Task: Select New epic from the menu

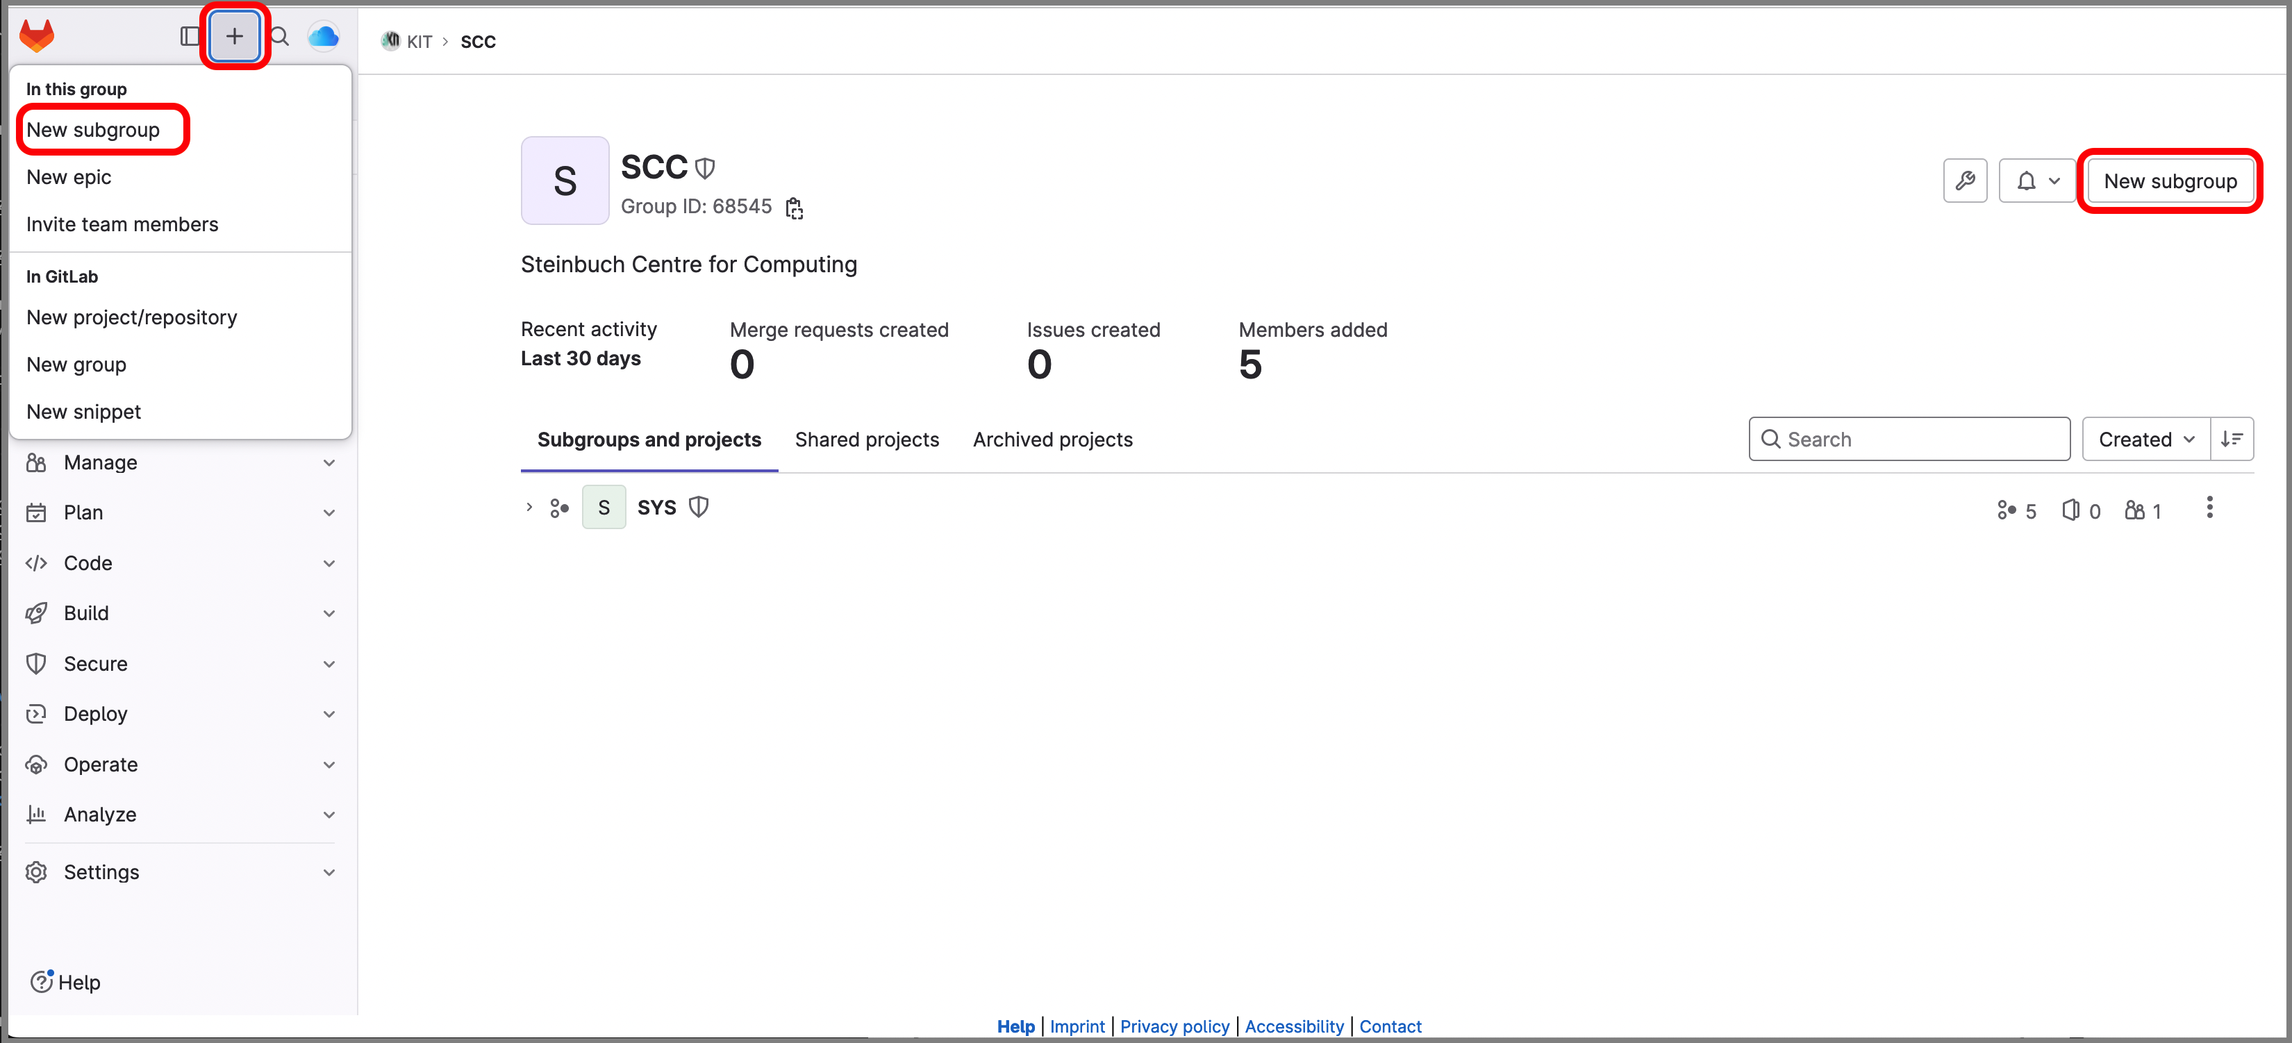Action: click(69, 176)
